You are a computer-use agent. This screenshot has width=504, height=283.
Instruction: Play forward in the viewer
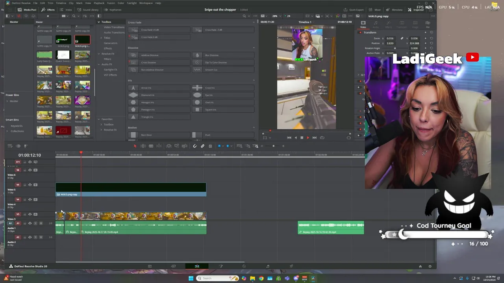308,138
